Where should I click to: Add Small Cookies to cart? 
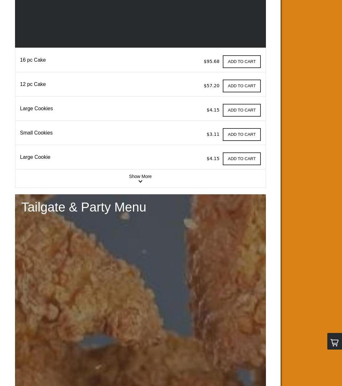242,134
